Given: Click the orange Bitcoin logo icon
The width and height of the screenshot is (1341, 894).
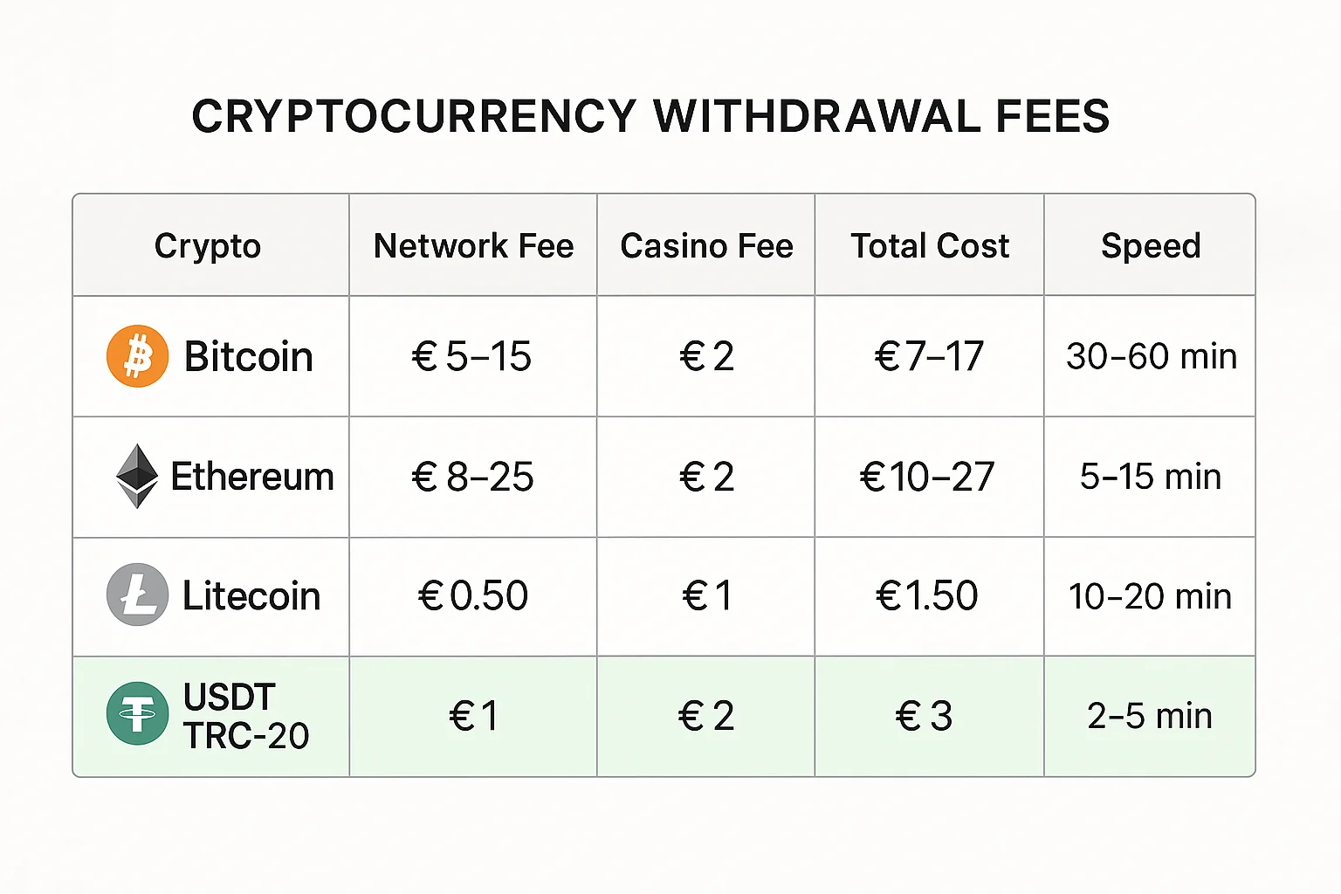Looking at the screenshot, I should [137, 356].
